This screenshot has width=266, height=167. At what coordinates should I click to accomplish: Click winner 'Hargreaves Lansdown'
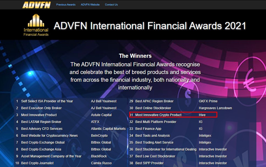(x=215, y=108)
